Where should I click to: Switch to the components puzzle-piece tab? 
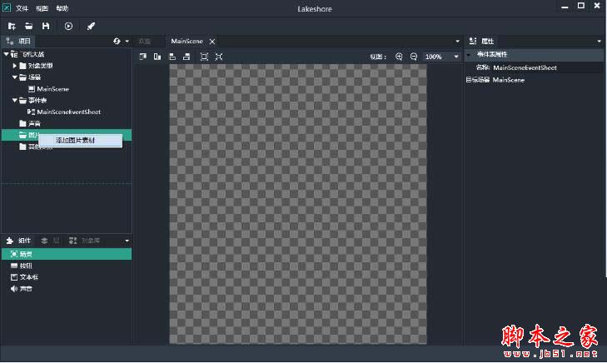pos(18,241)
